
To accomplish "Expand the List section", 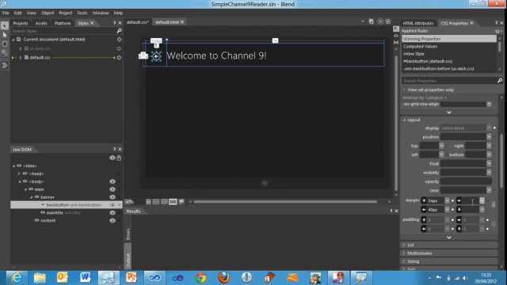I will (x=404, y=245).
